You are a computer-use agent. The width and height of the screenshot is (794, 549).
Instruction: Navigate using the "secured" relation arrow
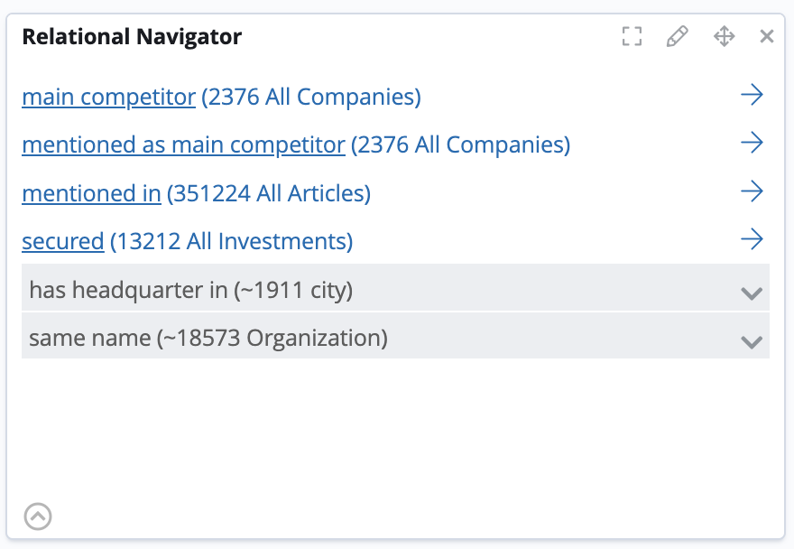pos(752,239)
